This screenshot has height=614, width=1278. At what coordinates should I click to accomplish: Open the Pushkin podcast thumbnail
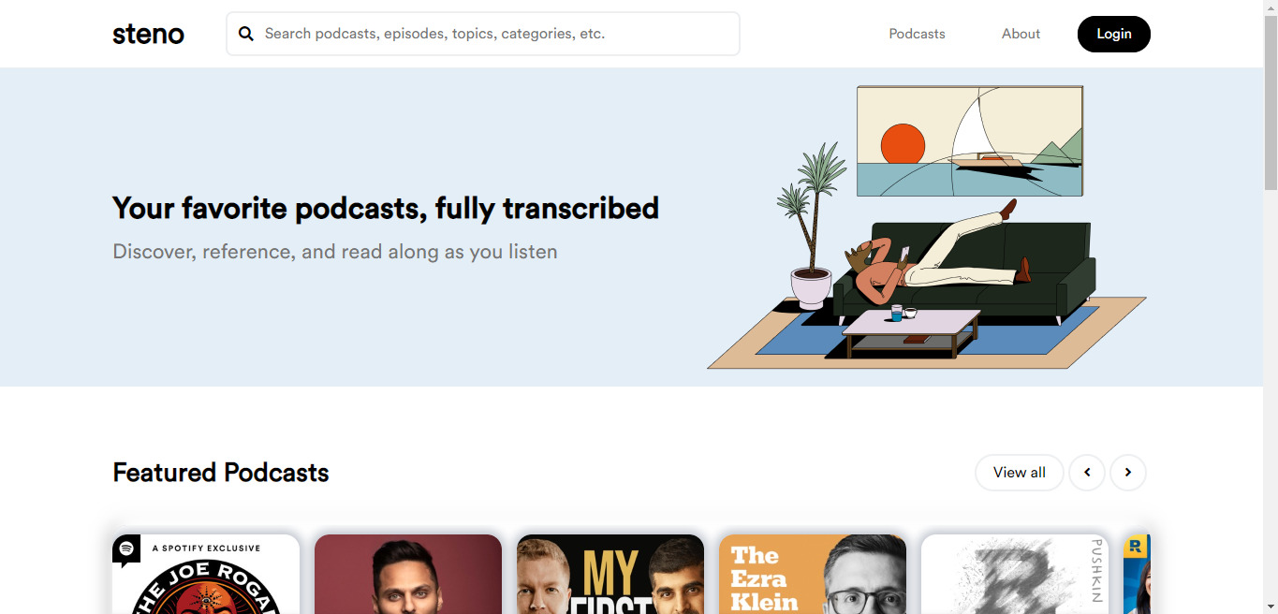[1015, 574]
